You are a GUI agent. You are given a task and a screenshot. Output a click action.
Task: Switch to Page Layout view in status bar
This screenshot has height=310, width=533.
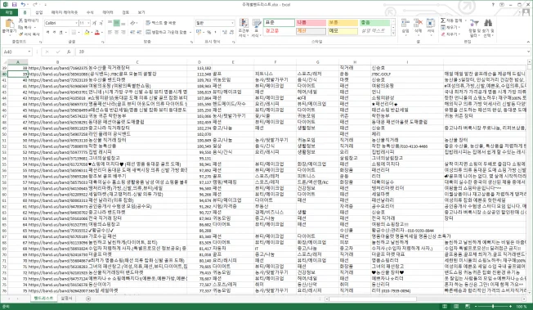pyautogui.click(x=456, y=307)
